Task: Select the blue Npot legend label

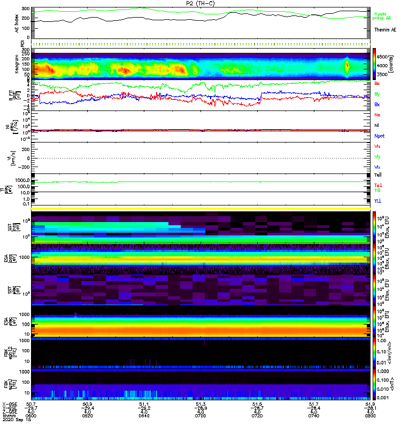Action: point(380,136)
